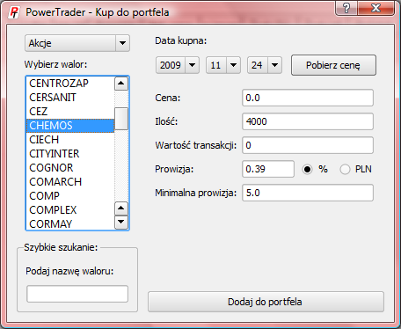Select the PLN commission radio button
The width and height of the screenshot is (401, 329).
pyautogui.click(x=345, y=169)
